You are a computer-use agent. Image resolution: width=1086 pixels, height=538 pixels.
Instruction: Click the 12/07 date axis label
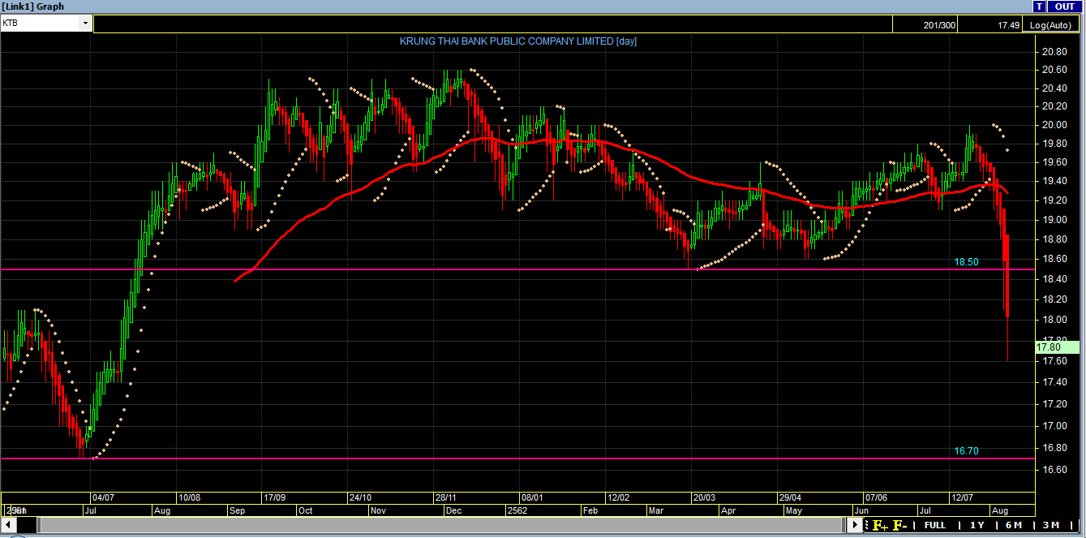[x=962, y=497]
